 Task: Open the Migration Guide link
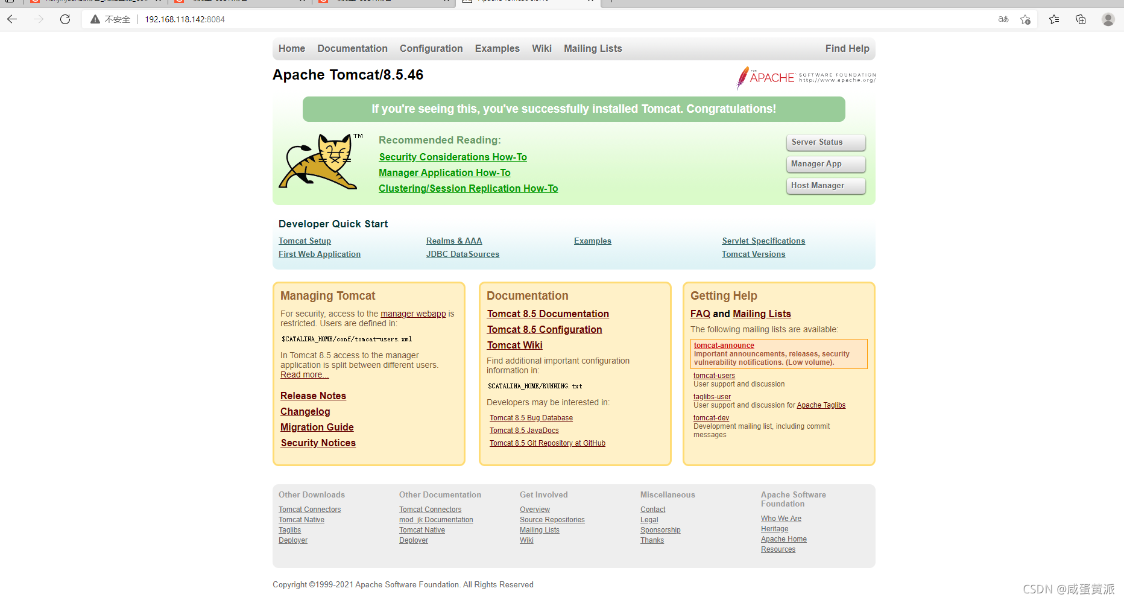(317, 427)
